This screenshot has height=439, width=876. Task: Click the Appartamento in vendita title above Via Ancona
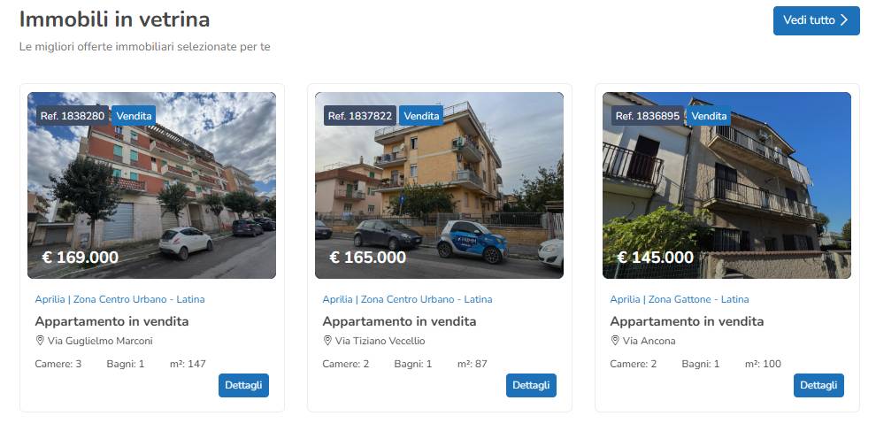[687, 321]
